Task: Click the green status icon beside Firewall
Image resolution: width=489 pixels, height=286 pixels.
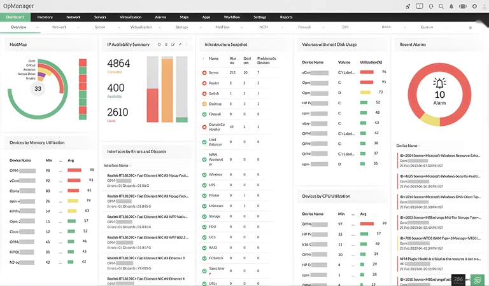Action: coord(204,114)
